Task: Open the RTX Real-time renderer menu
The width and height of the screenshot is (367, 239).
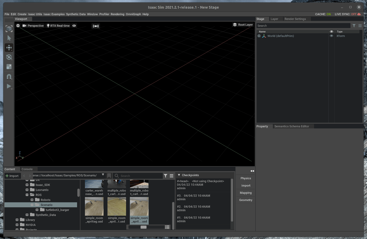Action: tap(58, 26)
